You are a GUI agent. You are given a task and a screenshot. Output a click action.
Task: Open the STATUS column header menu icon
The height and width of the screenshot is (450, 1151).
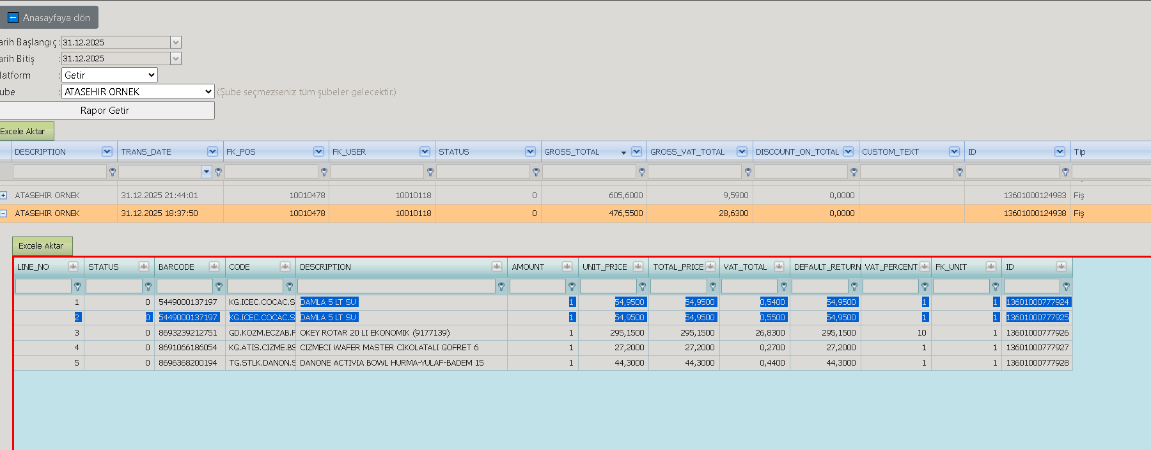coord(530,151)
